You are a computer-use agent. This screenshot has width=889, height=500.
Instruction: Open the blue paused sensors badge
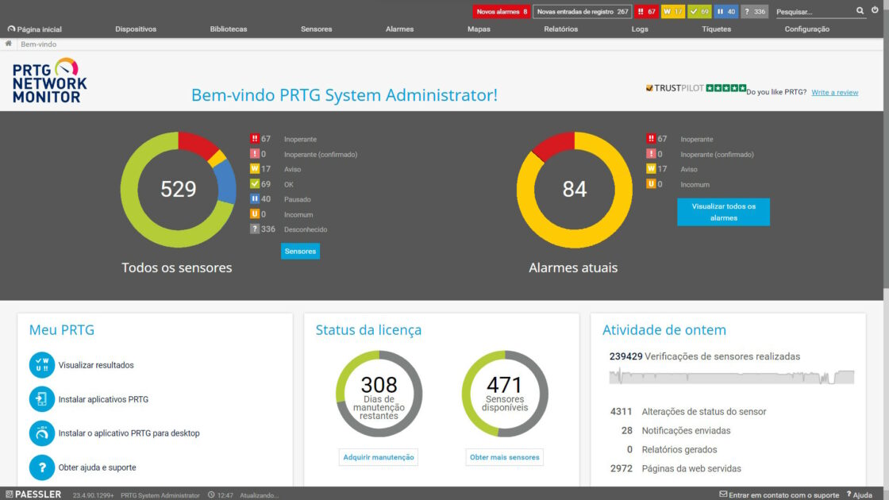[x=725, y=11]
